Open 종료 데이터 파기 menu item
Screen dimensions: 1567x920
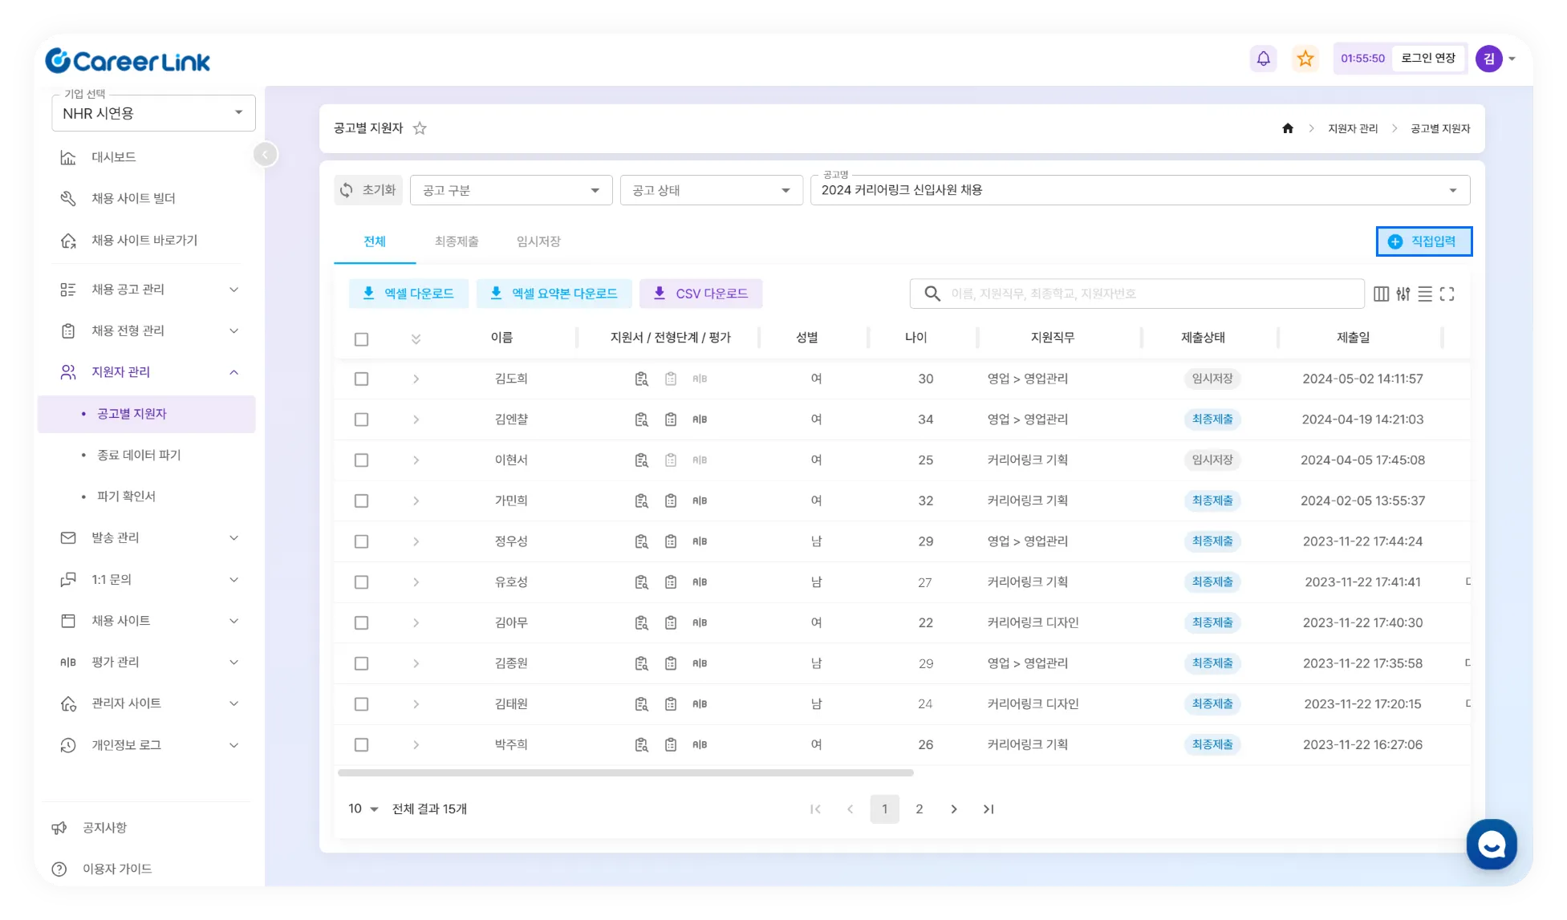[x=139, y=455]
